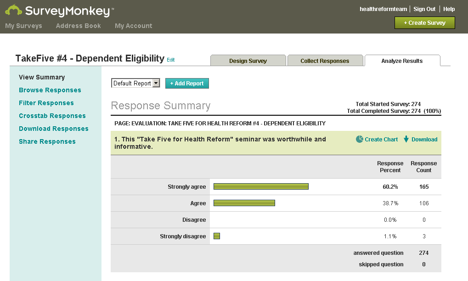Click Download Responses in sidebar

(54, 129)
